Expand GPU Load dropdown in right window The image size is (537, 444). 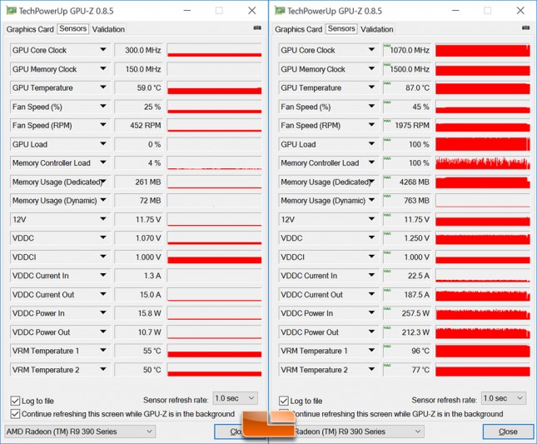pos(371,144)
